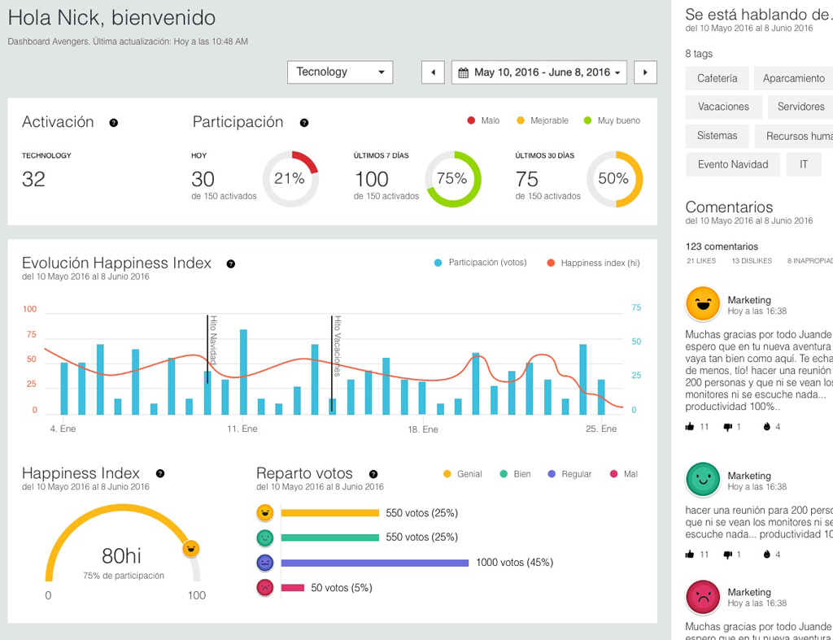Click the help icon beside Participación
This screenshot has width=833, height=640.
tap(304, 123)
